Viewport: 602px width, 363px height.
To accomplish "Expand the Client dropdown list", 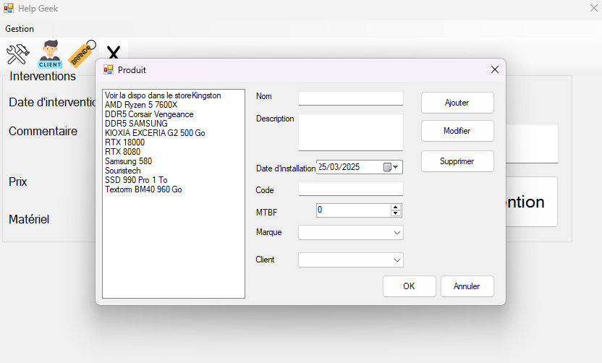I will pyautogui.click(x=397, y=260).
